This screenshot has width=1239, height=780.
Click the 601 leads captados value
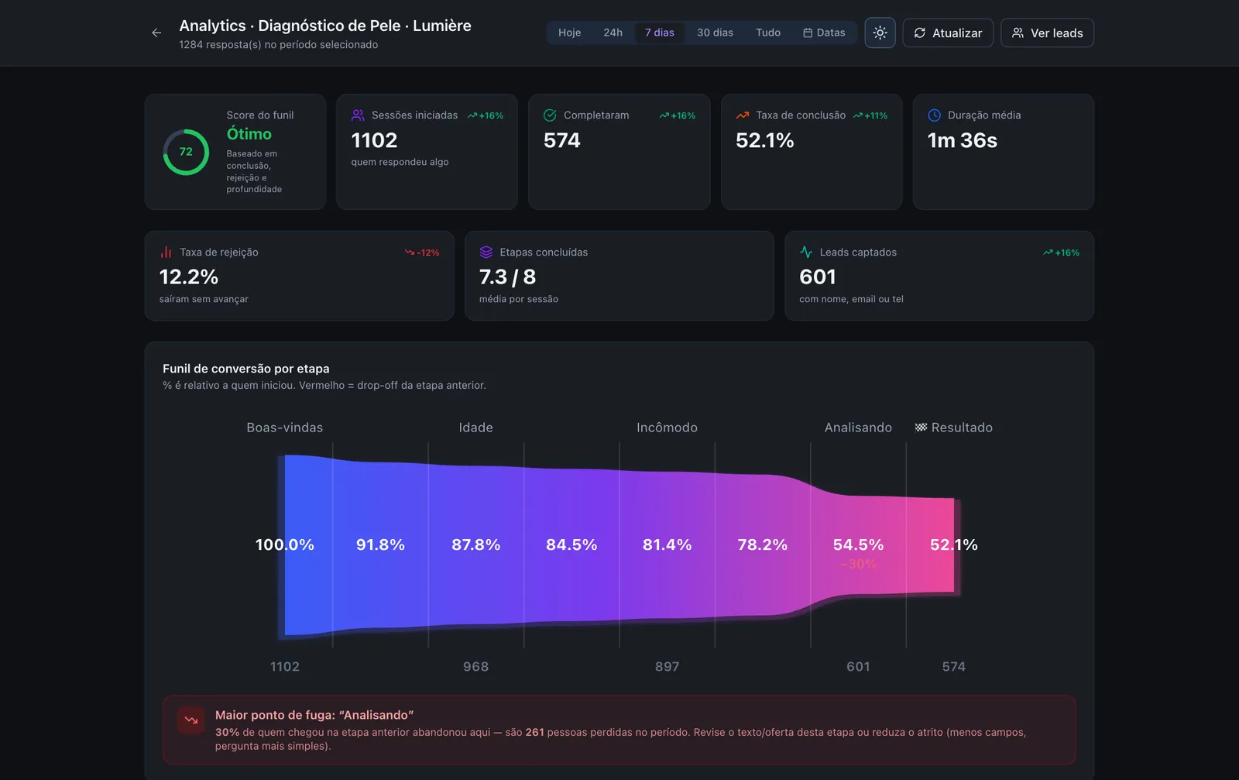(x=818, y=277)
